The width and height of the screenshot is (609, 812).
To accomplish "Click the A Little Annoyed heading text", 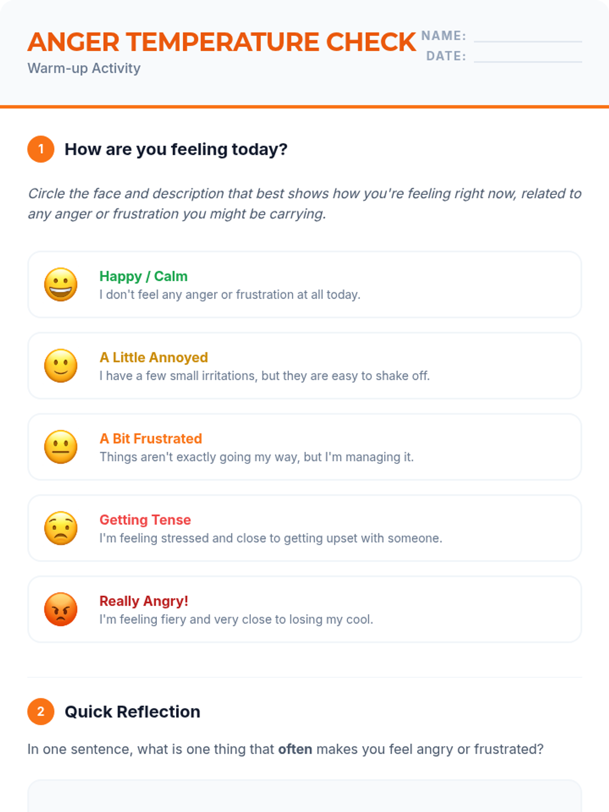I will (154, 357).
